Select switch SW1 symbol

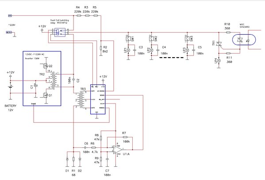click(128, 38)
